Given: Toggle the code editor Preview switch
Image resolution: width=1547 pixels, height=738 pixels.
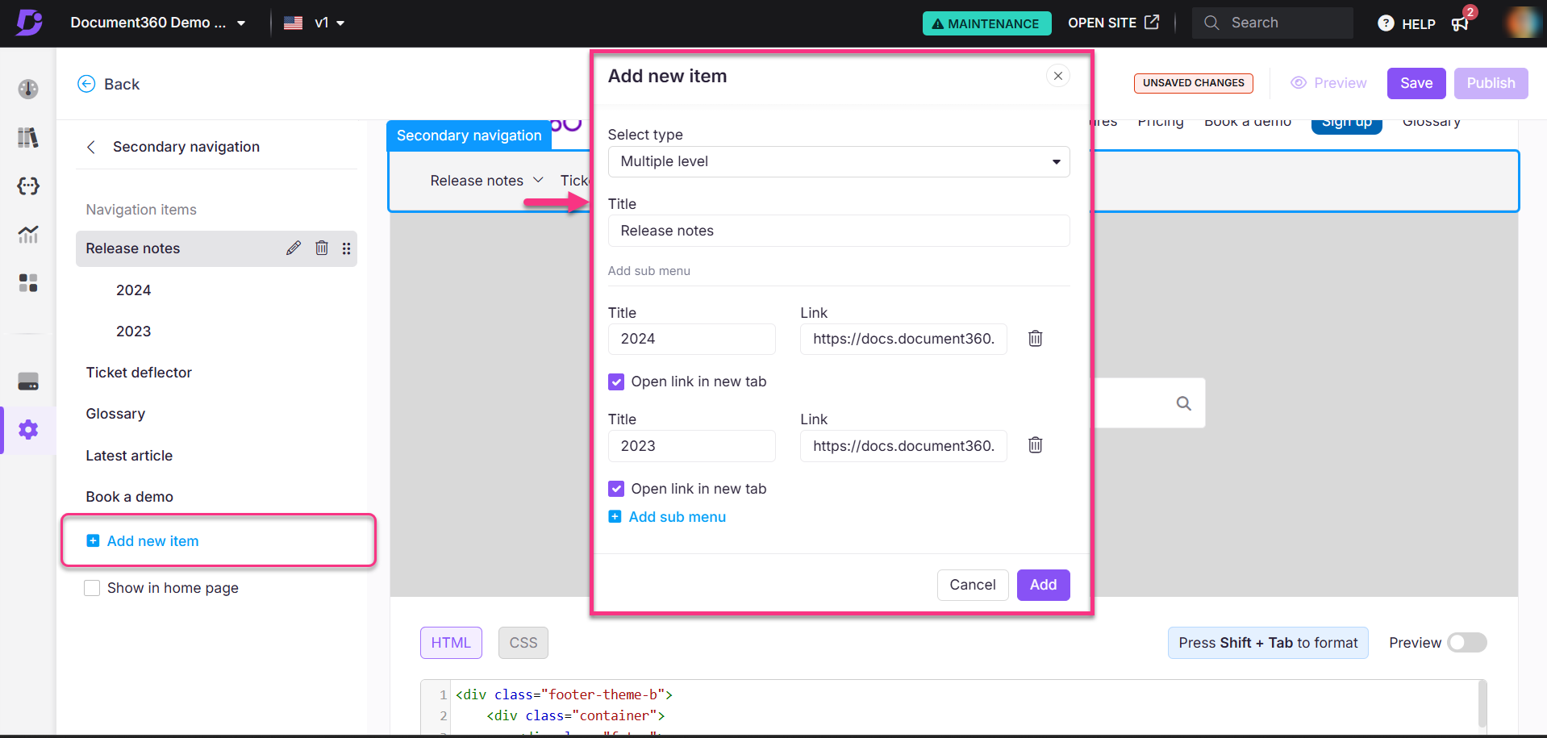Looking at the screenshot, I should [1466, 643].
